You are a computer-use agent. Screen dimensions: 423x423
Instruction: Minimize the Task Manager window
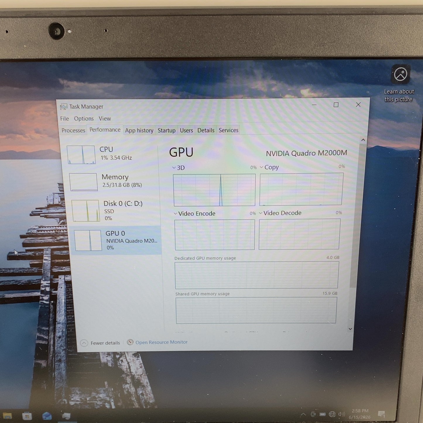[x=314, y=105]
